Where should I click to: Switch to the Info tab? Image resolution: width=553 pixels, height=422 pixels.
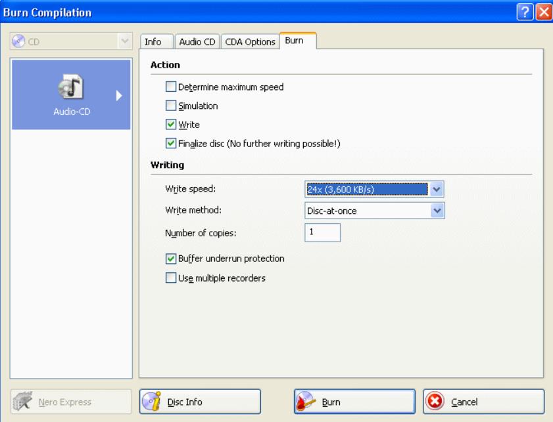click(153, 42)
